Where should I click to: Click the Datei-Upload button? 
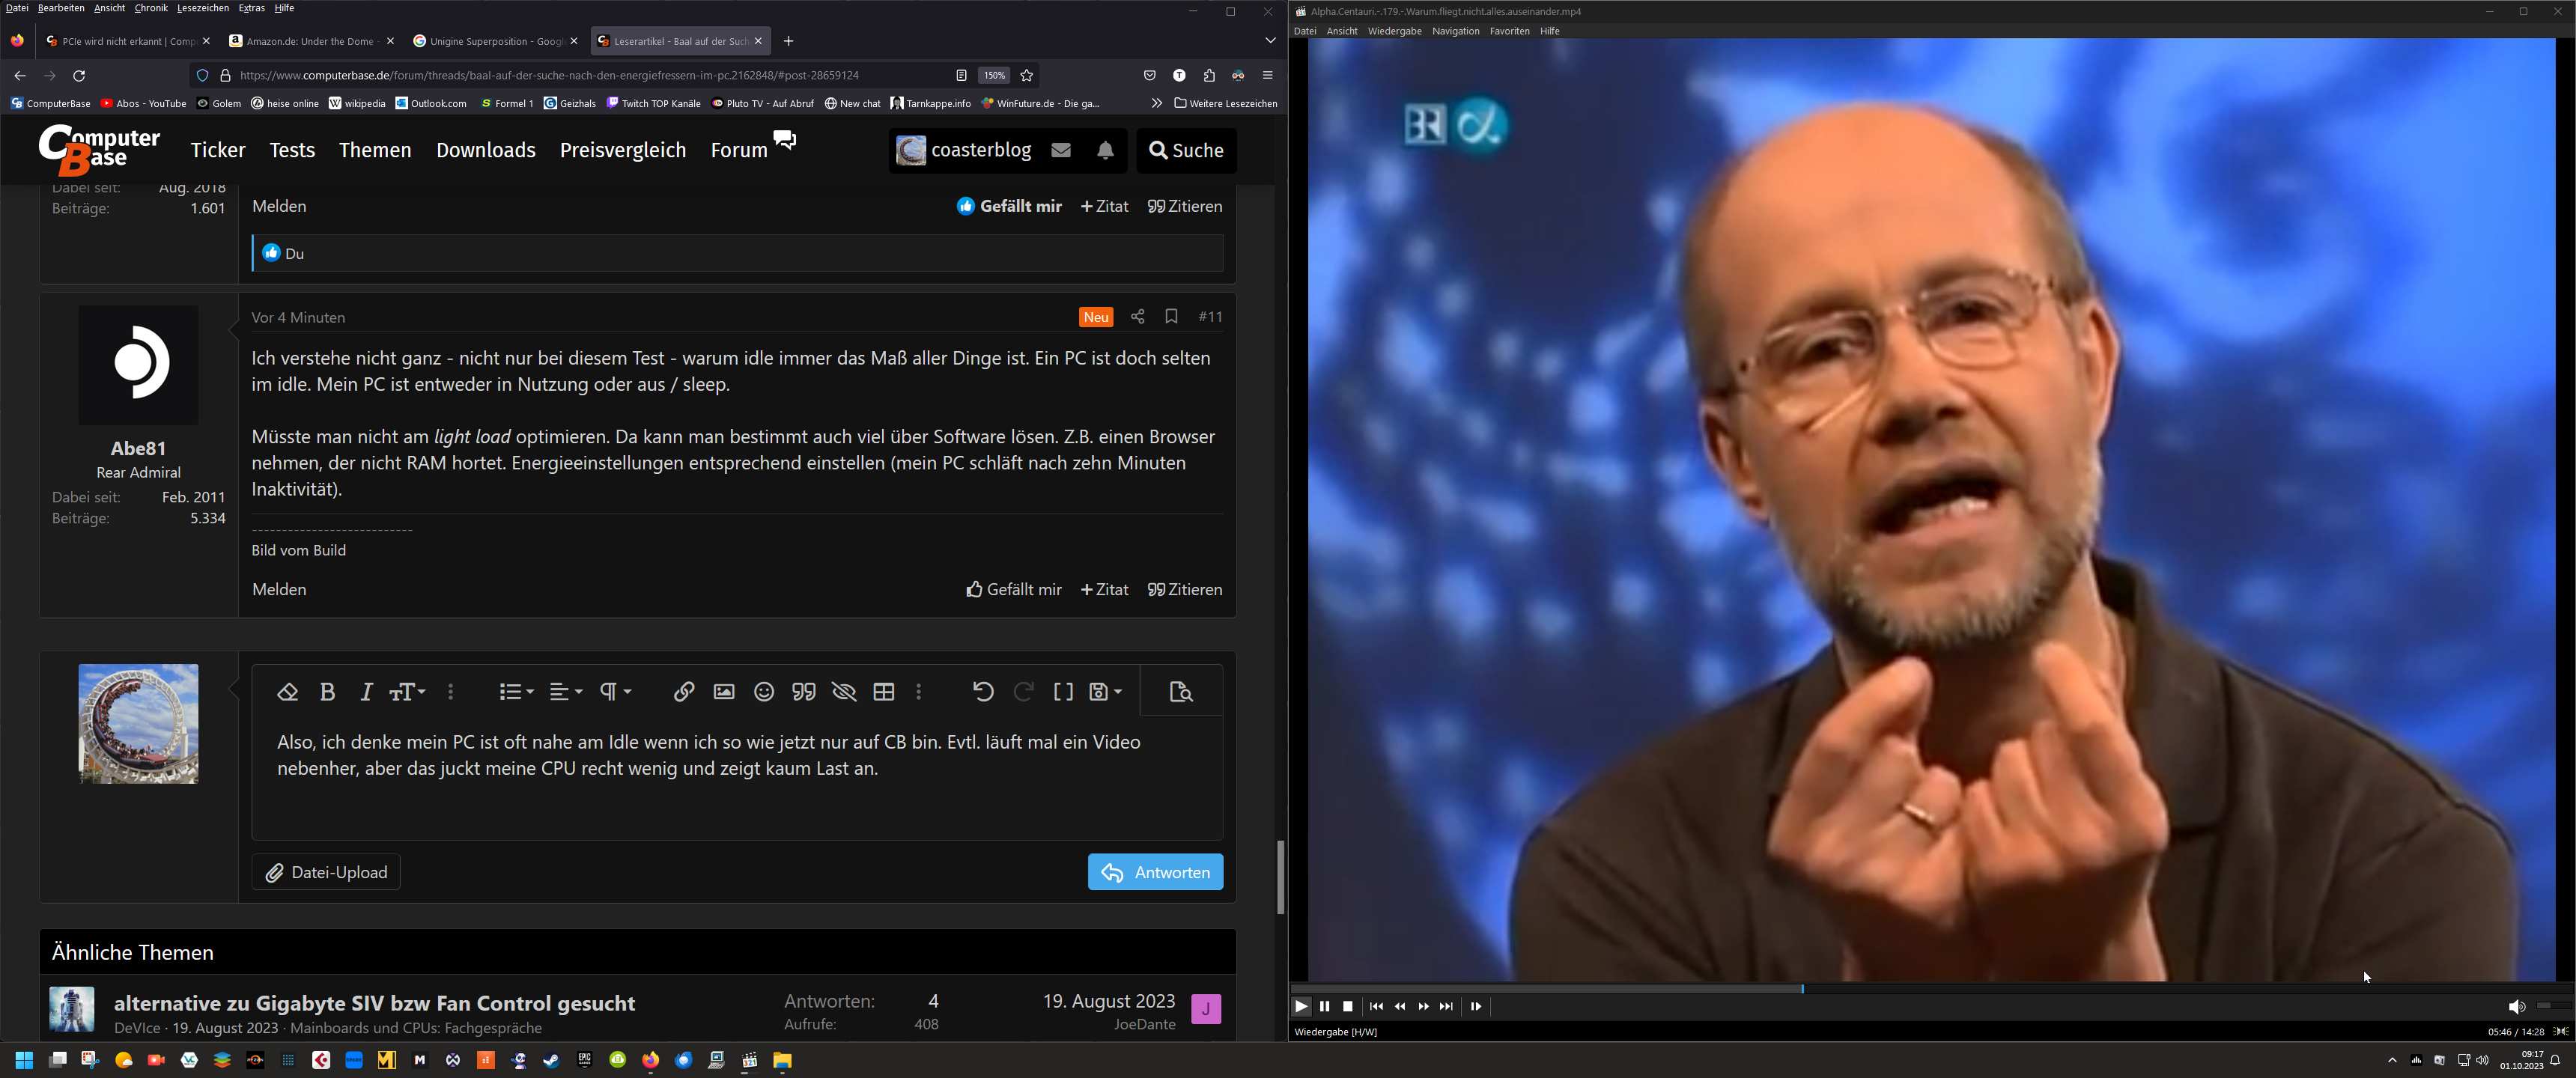click(x=326, y=872)
